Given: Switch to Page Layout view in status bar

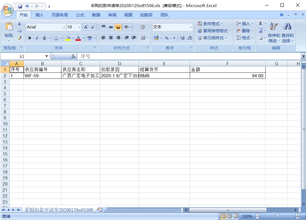Looking at the screenshot, I should [229, 216].
